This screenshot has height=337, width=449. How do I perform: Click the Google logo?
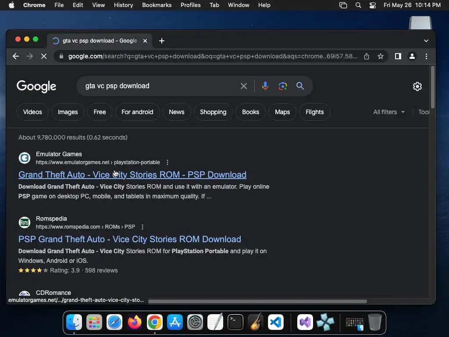36,86
